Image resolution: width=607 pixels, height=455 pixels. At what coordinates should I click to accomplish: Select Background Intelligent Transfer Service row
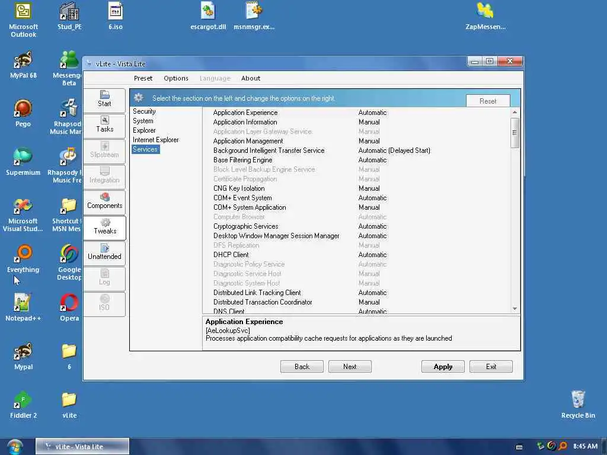[x=356, y=150]
